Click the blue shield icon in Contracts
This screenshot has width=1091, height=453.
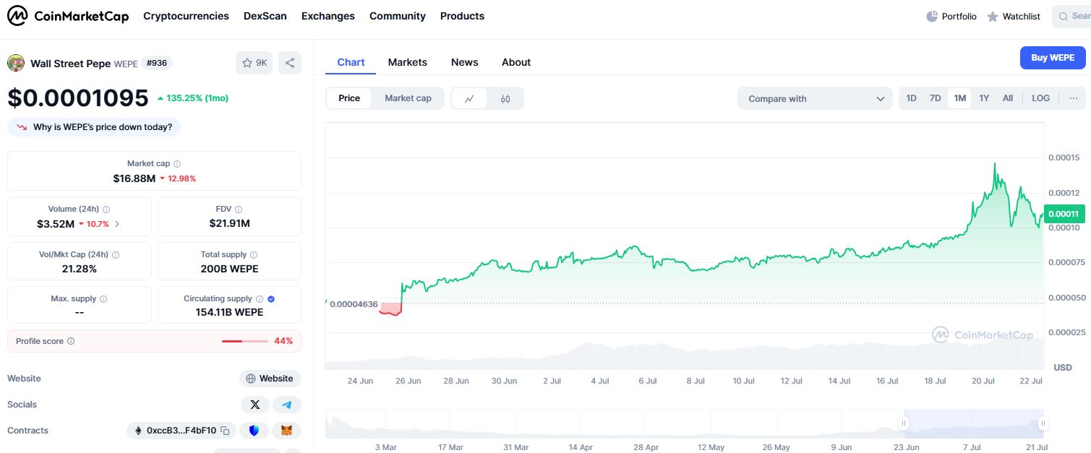pos(254,431)
